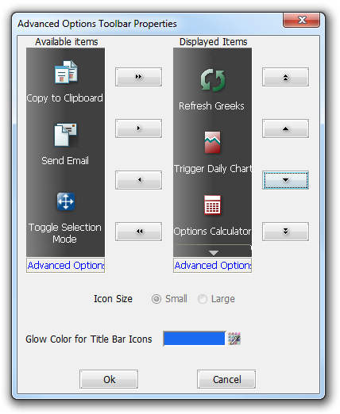Move the selected item down one position
Viewport: 340px width, 414px height.
285,180
